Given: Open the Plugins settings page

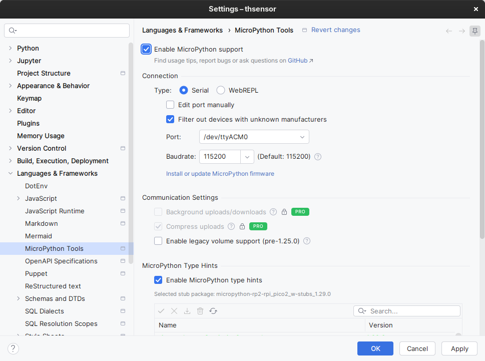Looking at the screenshot, I should pos(28,124).
